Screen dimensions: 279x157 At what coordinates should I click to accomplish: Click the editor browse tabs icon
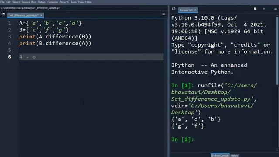[3, 14]
